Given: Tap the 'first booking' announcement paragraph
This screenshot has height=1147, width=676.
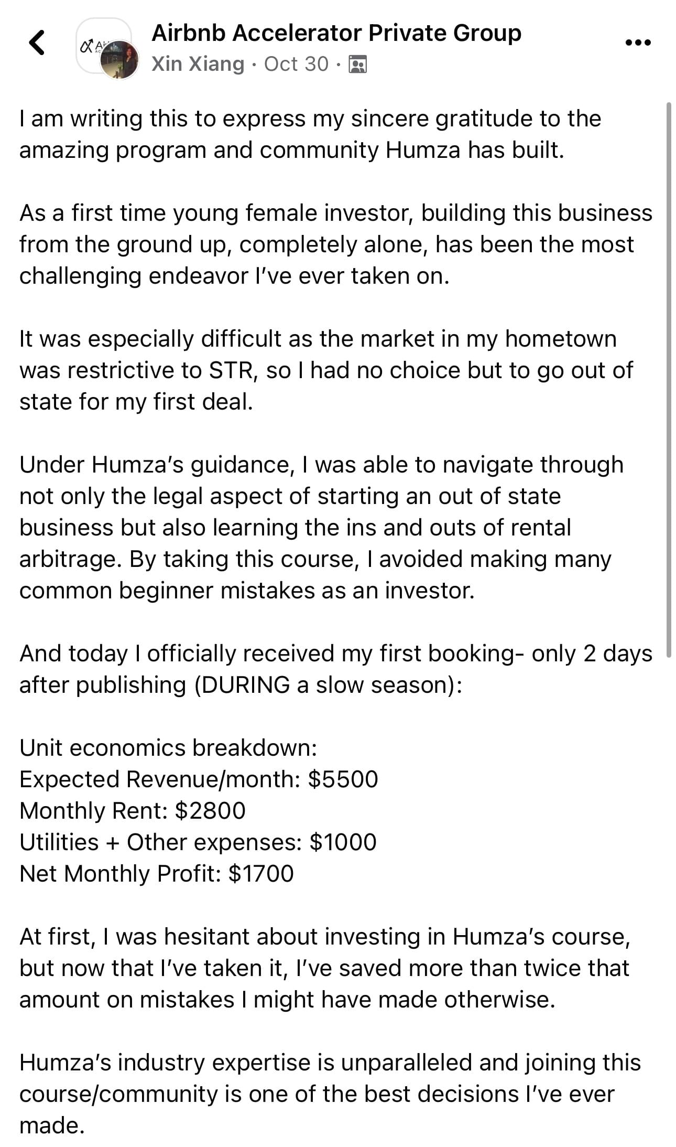Looking at the screenshot, I should [335, 669].
